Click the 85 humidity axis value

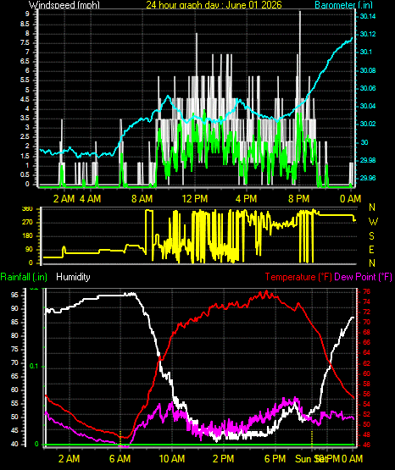14,323
